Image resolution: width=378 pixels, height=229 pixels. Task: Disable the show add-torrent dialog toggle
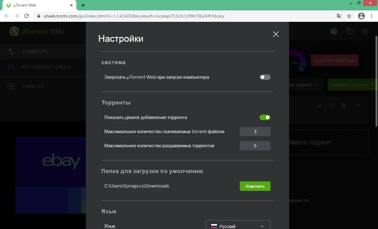pyautogui.click(x=265, y=117)
